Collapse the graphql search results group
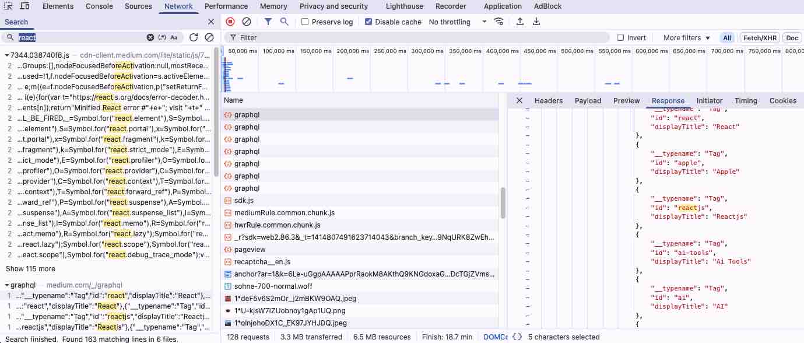This screenshot has width=804, height=343. (6, 285)
